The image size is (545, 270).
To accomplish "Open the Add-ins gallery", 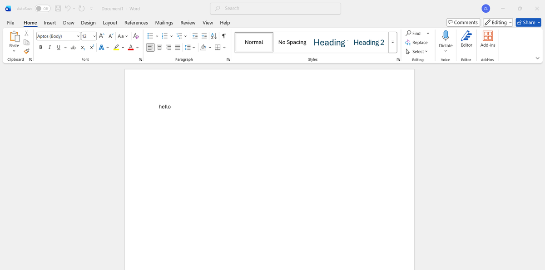I will pos(488,39).
